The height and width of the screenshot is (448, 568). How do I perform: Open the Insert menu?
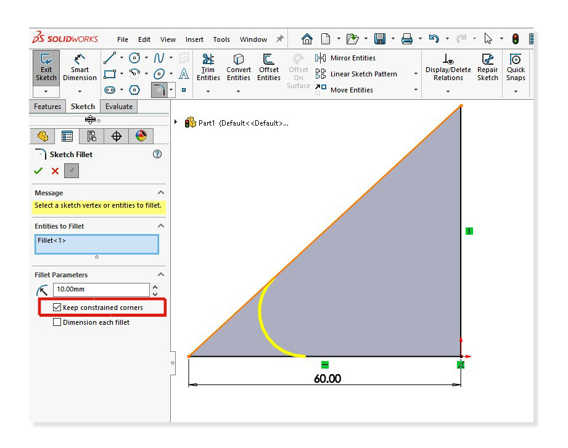[x=194, y=39]
